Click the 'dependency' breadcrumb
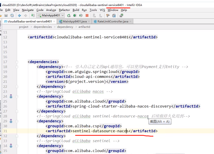 click(x=65, y=27)
